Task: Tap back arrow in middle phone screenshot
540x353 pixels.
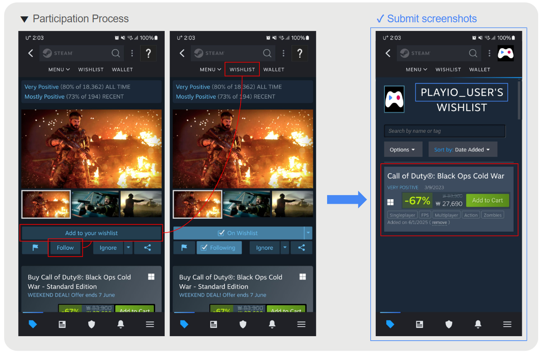Action: (x=182, y=53)
